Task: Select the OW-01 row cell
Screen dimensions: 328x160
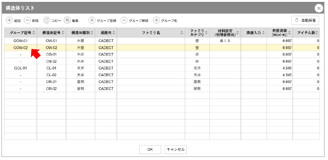Action: 51,41
